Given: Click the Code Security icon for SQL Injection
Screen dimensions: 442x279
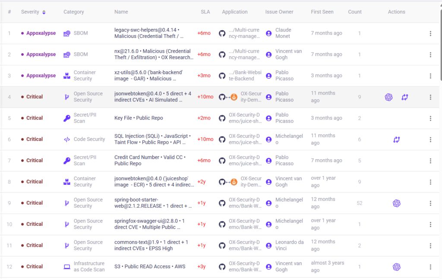Looking at the screenshot, I should [67, 139].
